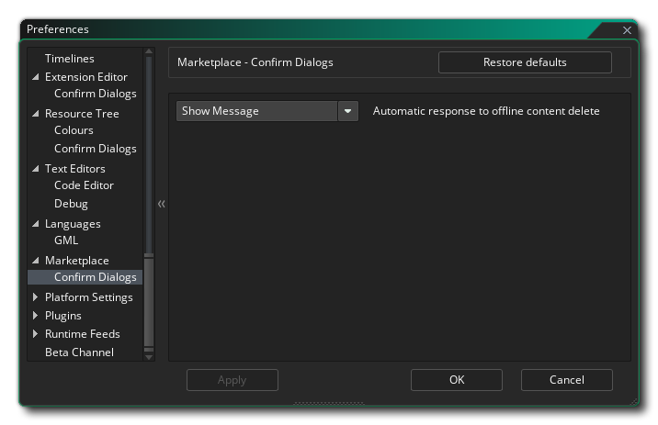Collapse the Extension Editor tree node
Image resolution: width=658 pixels, height=425 pixels.
pyautogui.click(x=36, y=77)
